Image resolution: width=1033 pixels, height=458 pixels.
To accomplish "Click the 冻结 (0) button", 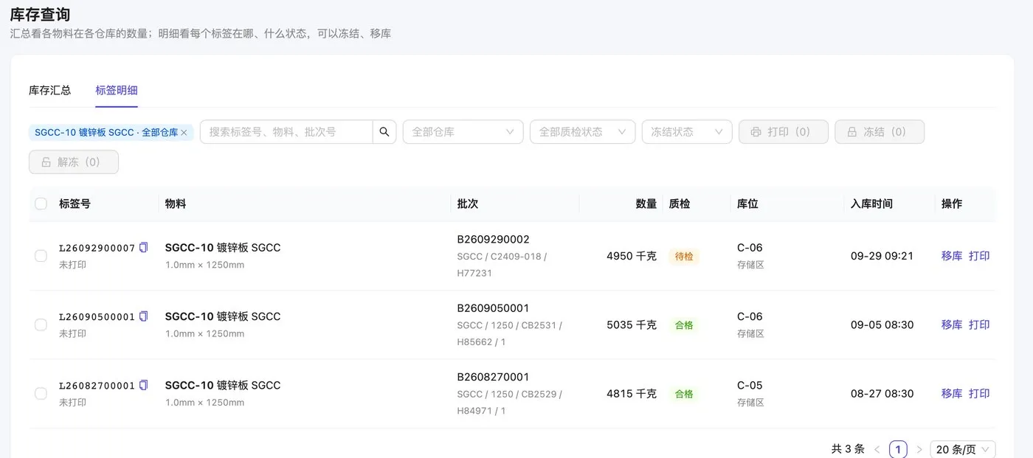I will click(x=880, y=132).
